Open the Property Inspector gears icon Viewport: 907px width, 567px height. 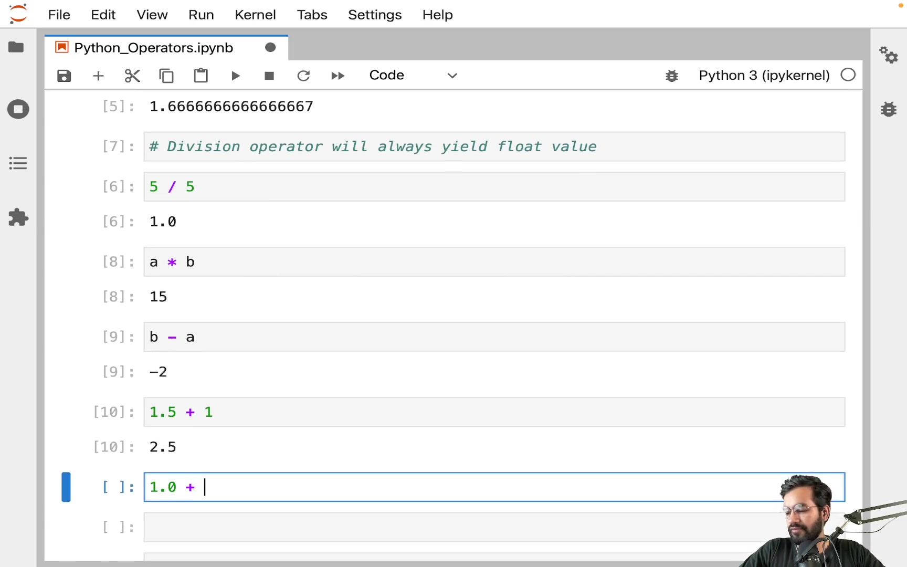pyautogui.click(x=889, y=55)
